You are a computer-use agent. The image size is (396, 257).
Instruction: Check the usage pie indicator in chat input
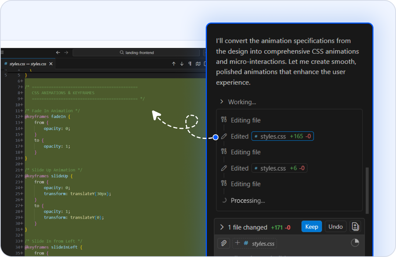coord(355,243)
